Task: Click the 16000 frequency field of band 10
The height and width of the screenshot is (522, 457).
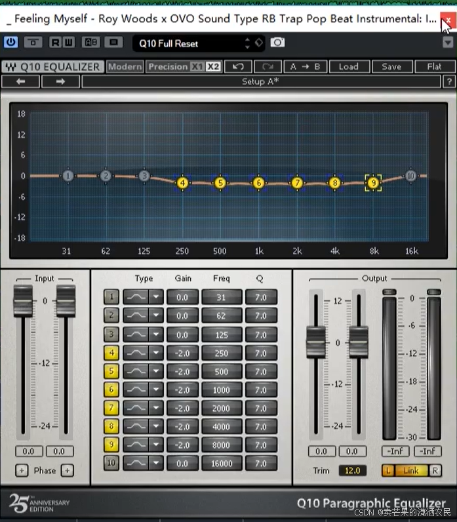Action: 222,463
